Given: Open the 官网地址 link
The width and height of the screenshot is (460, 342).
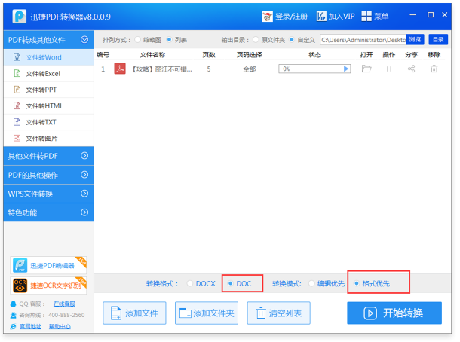Looking at the screenshot, I should click(x=30, y=326).
